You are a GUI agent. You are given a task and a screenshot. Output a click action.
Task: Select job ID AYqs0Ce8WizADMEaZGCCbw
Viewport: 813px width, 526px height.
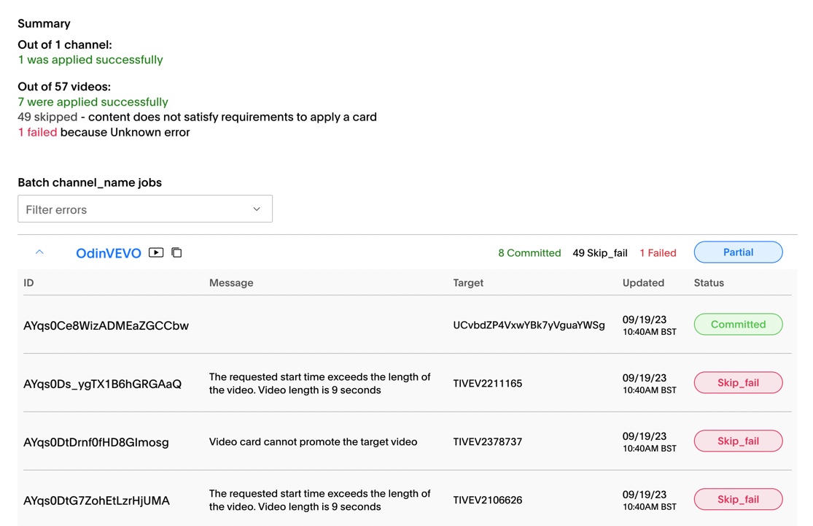pos(106,326)
